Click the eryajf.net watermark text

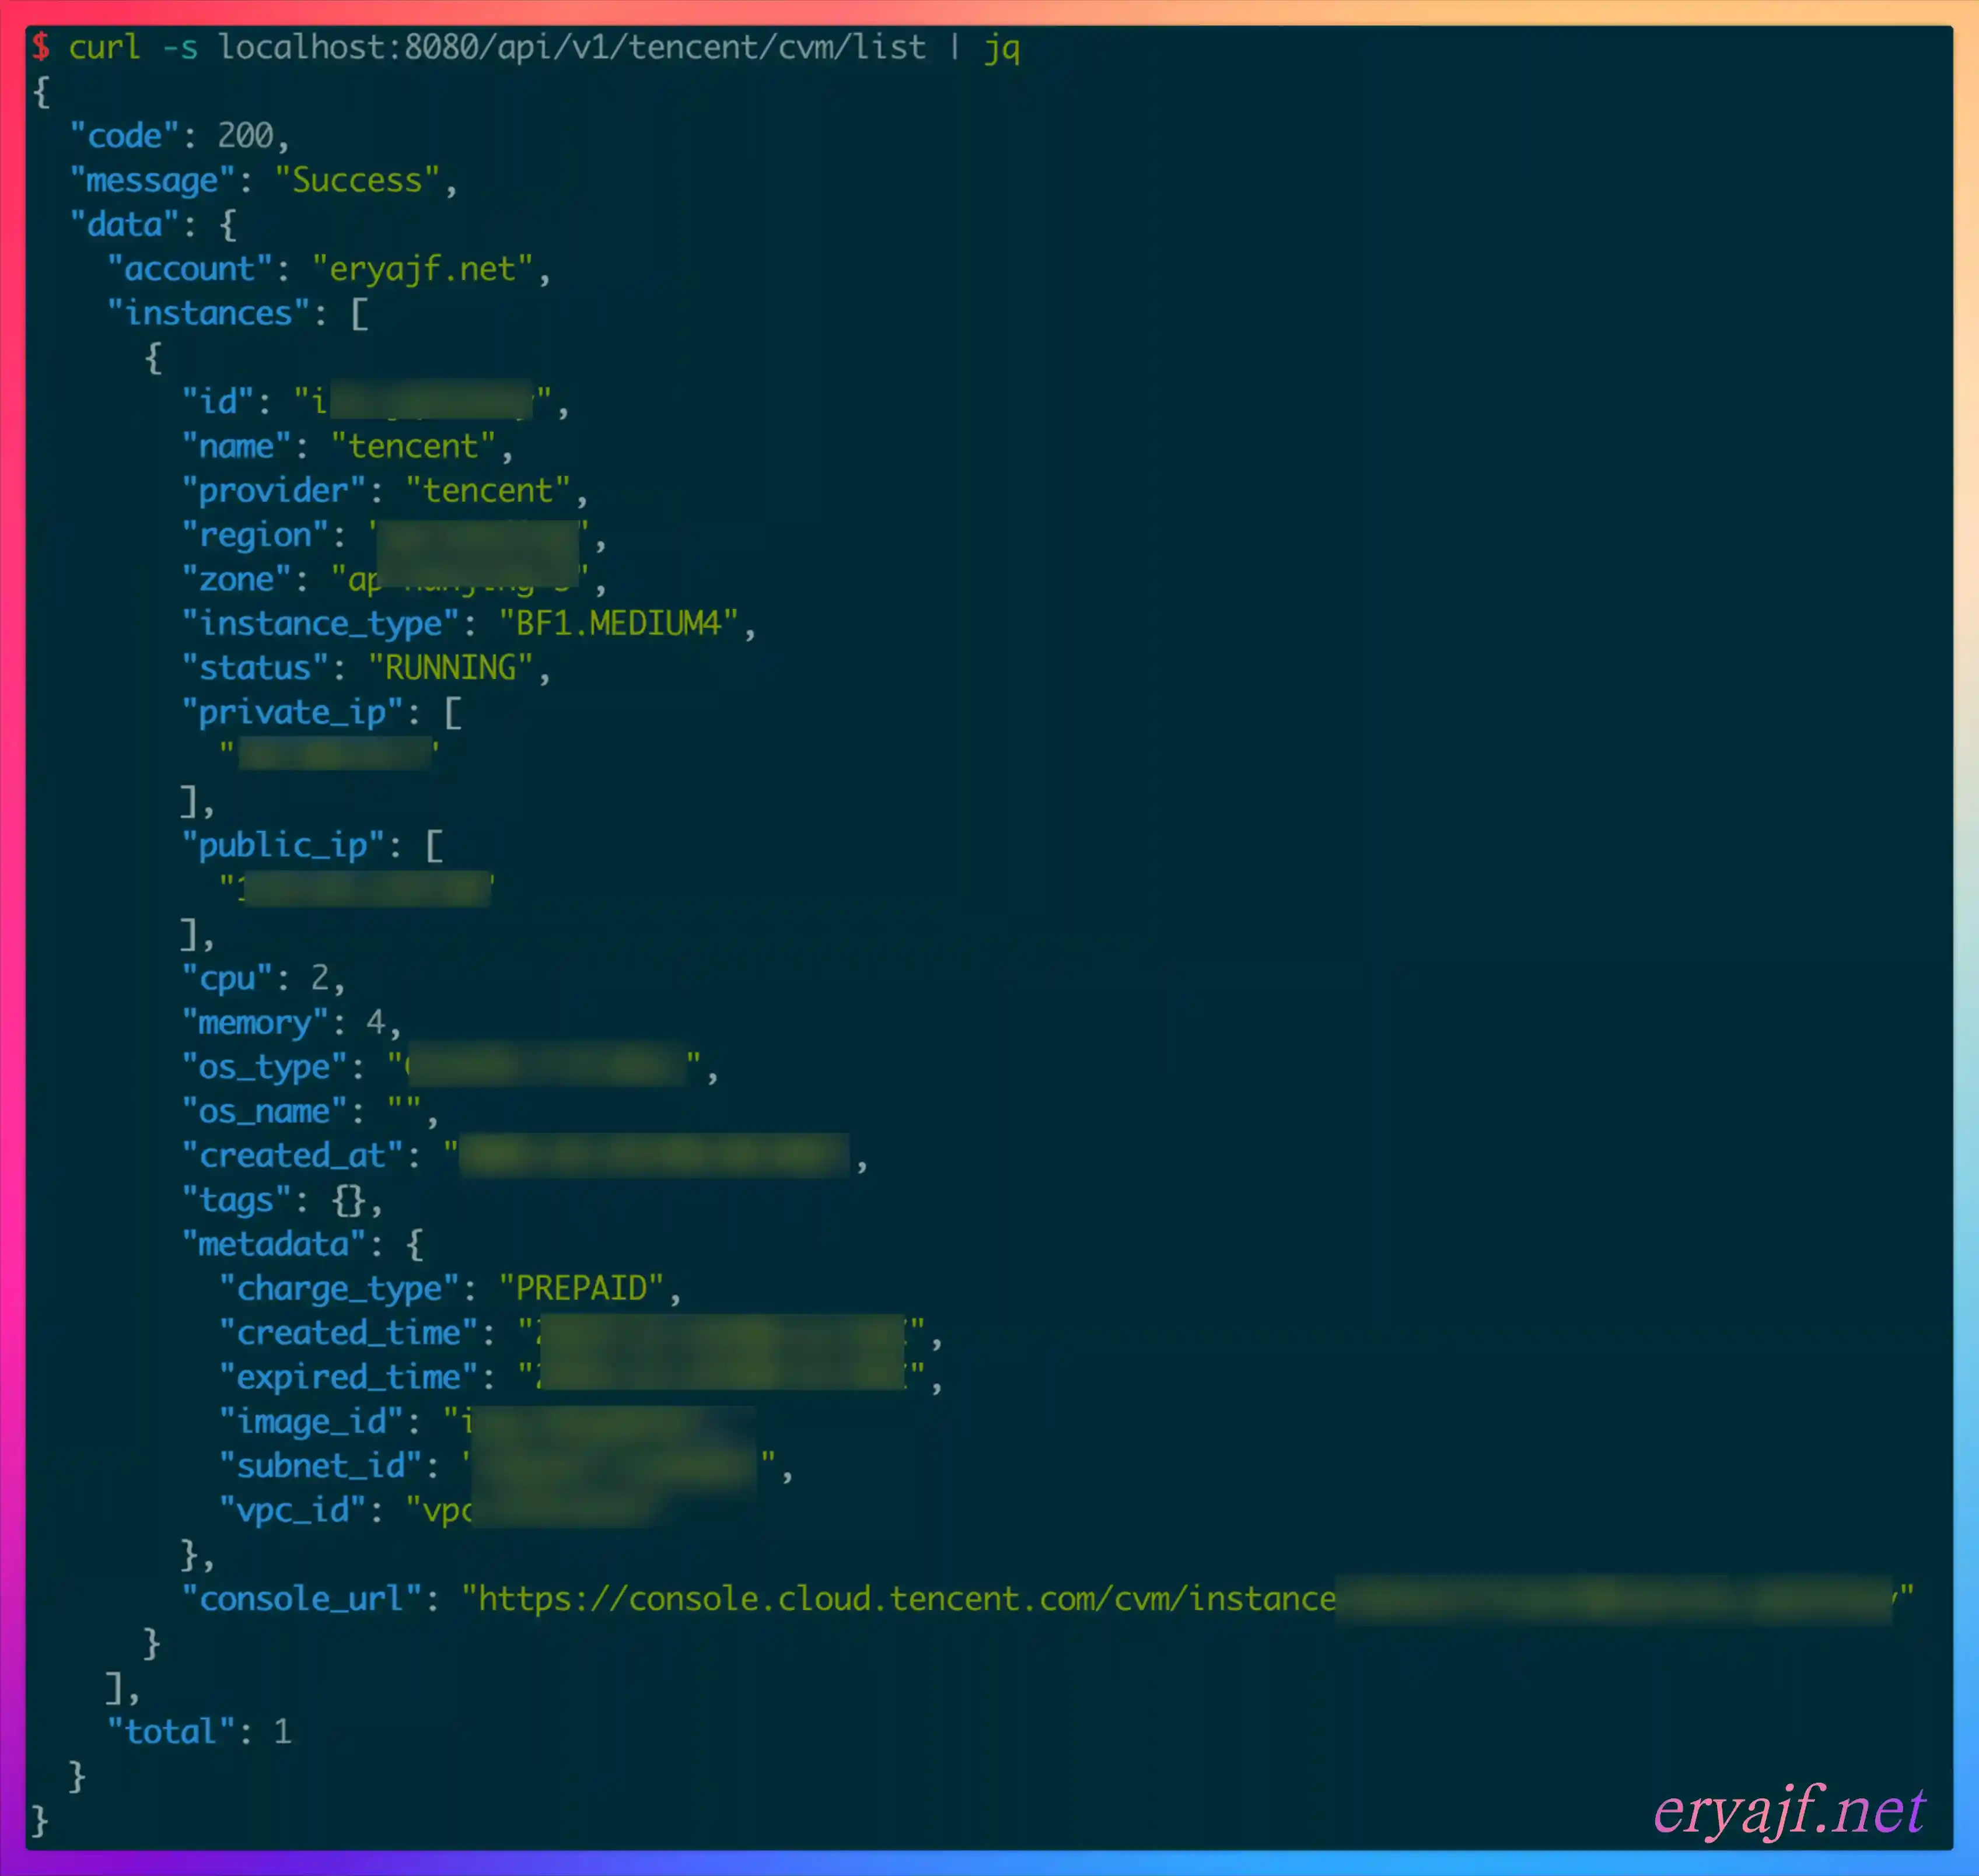(1789, 1810)
